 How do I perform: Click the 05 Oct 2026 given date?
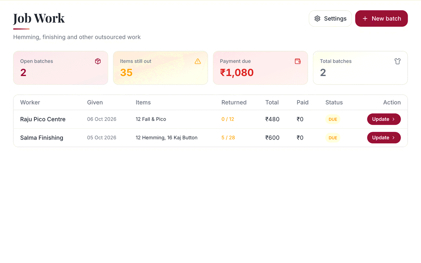[x=102, y=138]
